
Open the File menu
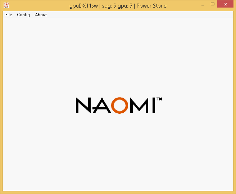tap(9, 15)
